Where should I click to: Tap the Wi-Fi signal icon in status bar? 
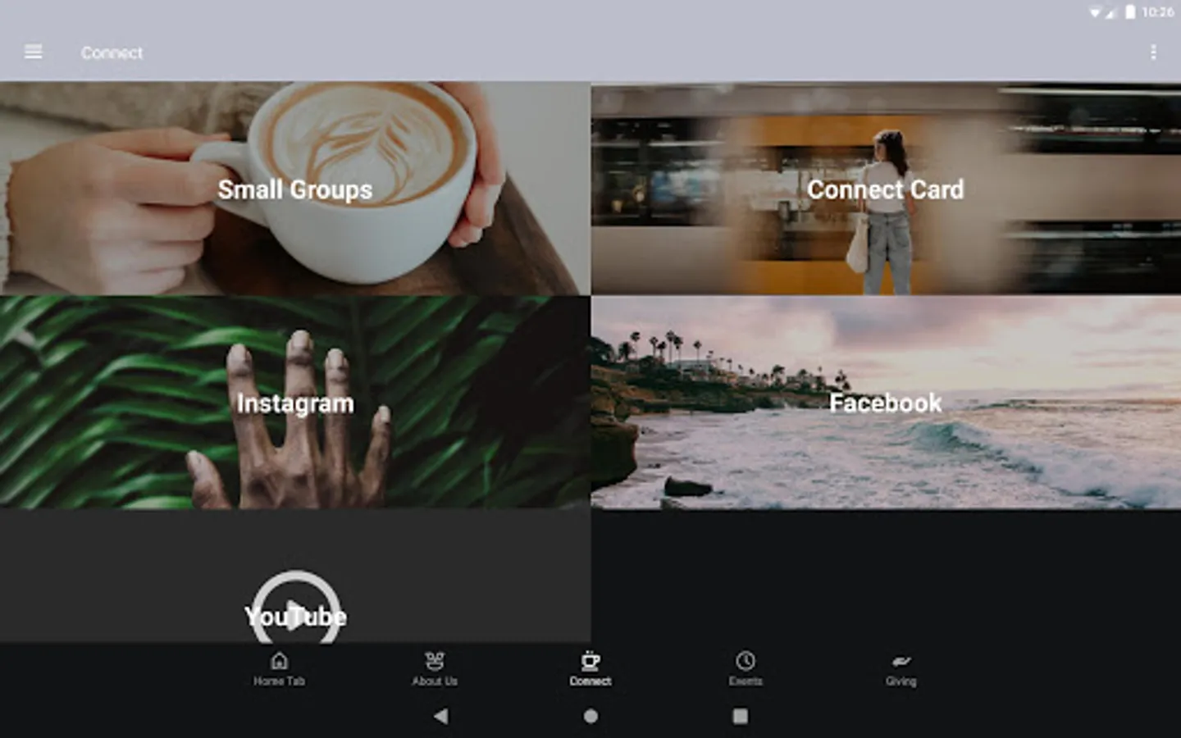point(1095,12)
